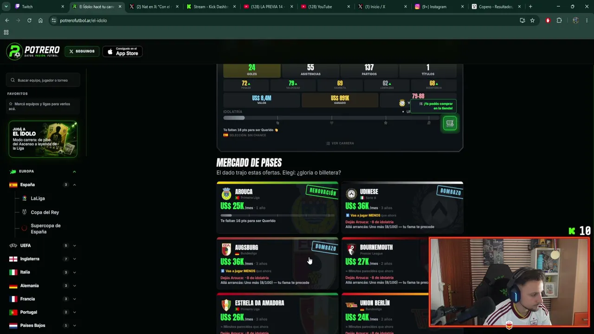Click the "US$ 8,4M" valor stat
Viewport: 594px width, 334px height.
[261, 100]
